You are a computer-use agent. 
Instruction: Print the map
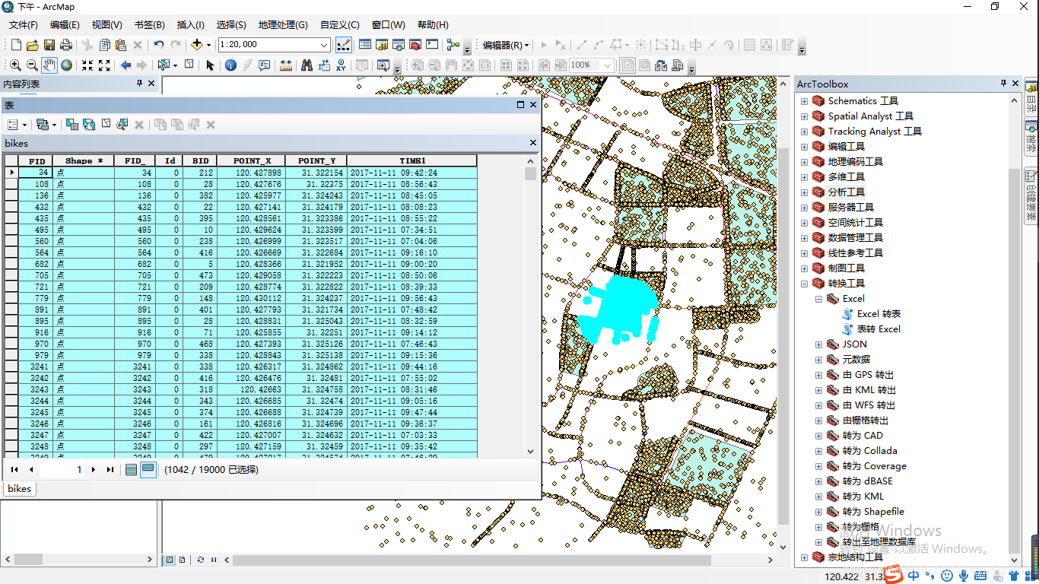[66, 45]
